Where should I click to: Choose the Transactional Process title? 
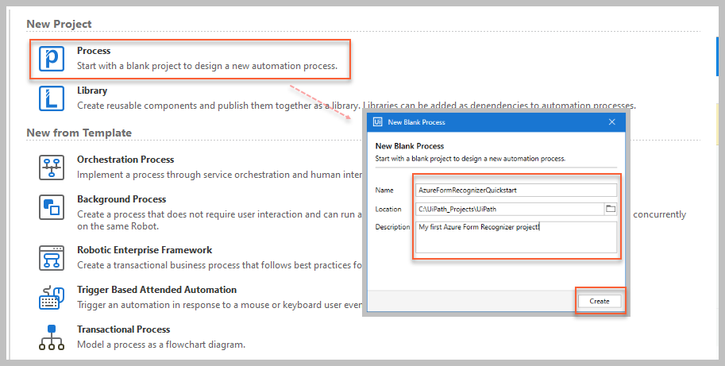(123, 329)
